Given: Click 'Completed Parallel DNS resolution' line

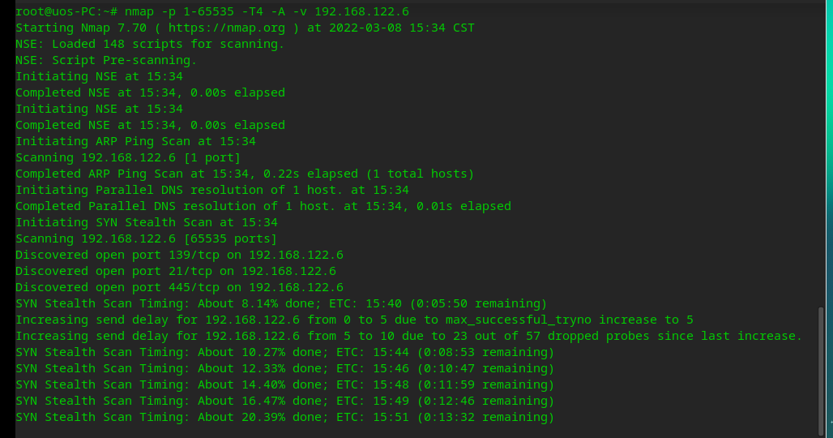Looking at the screenshot, I should (263, 206).
